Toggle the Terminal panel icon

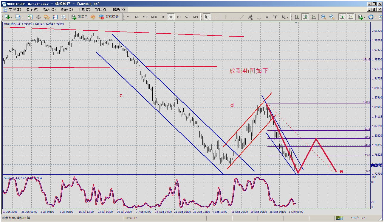[x=55, y=17]
